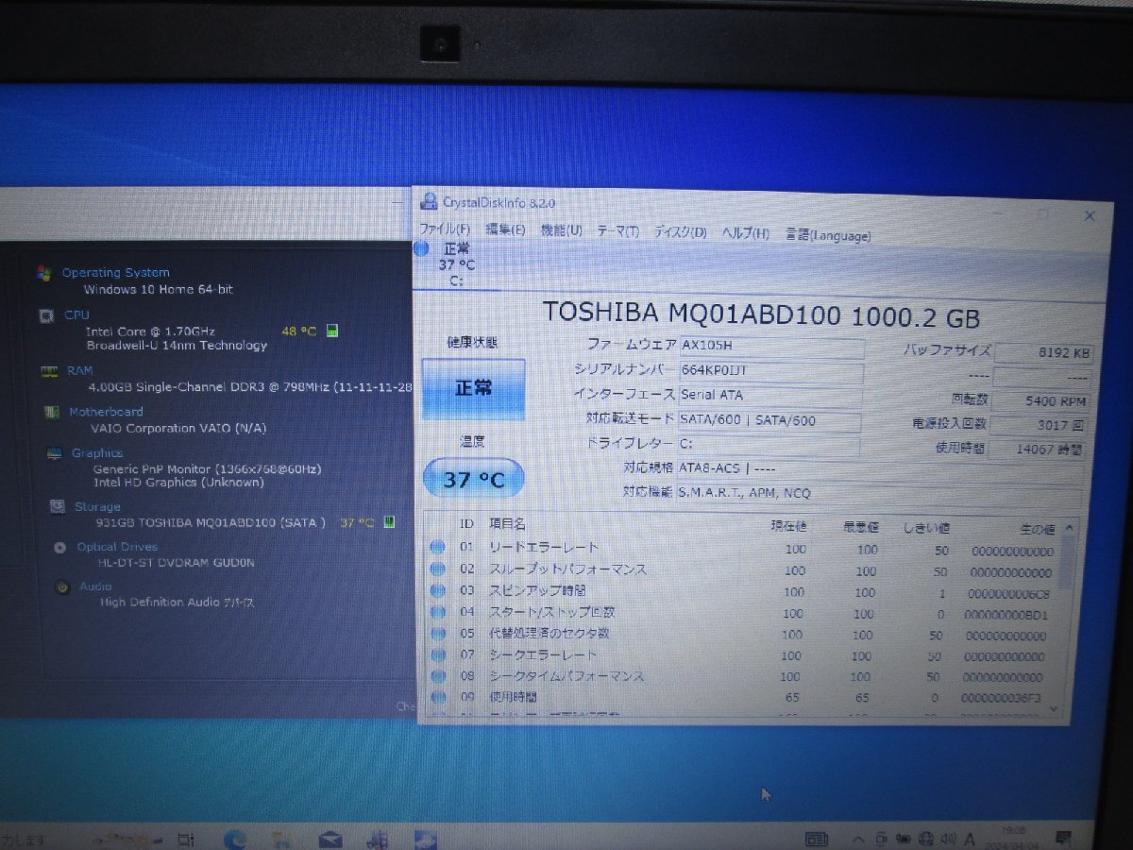This screenshot has width=1133, height=850.
Task: Select the C: disk status indicator circle
Action: (421, 249)
